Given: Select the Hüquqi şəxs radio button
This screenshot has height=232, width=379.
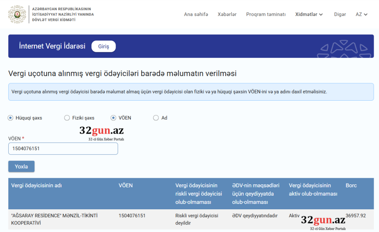Looking at the screenshot, I should (11, 118).
